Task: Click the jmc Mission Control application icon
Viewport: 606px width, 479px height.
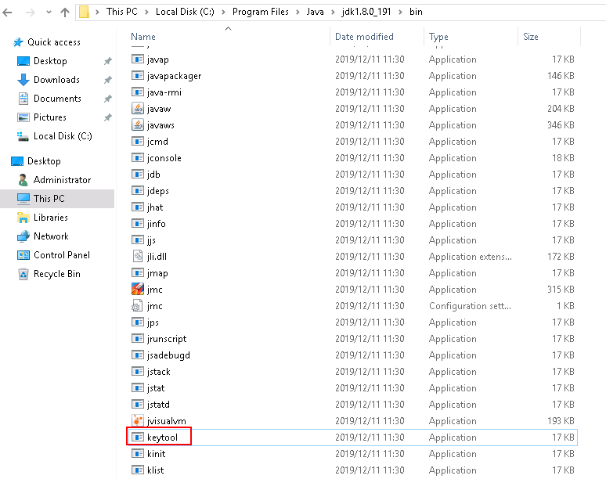Action: coord(138,289)
